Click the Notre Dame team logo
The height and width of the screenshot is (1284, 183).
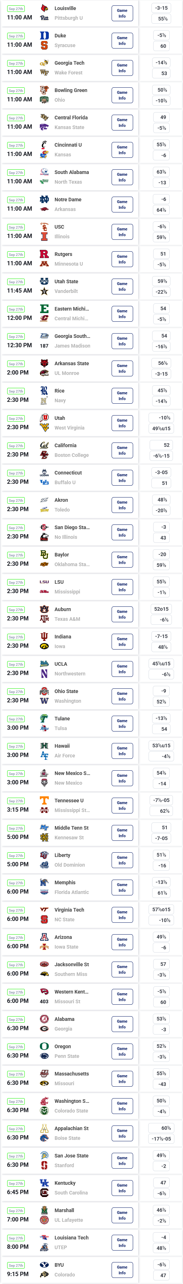pyautogui.click(x=44, y=200)
